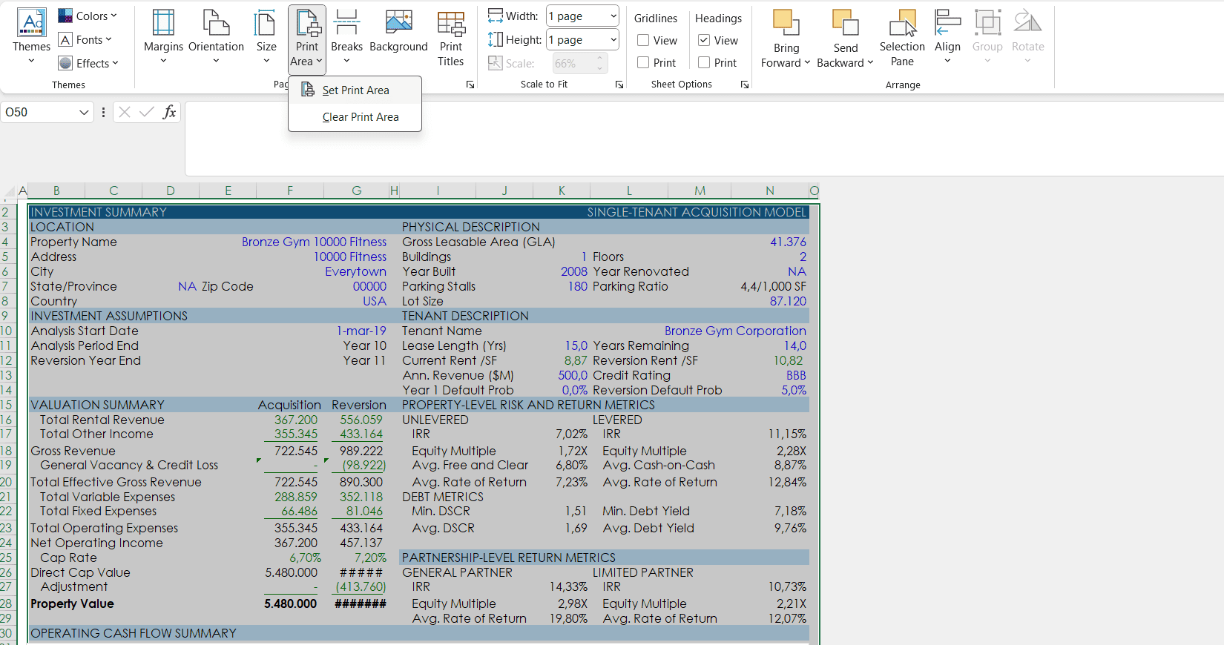This screenshot has height=645, width=1224.
Task: Open the paper Size menu
Action: point(266,37)
